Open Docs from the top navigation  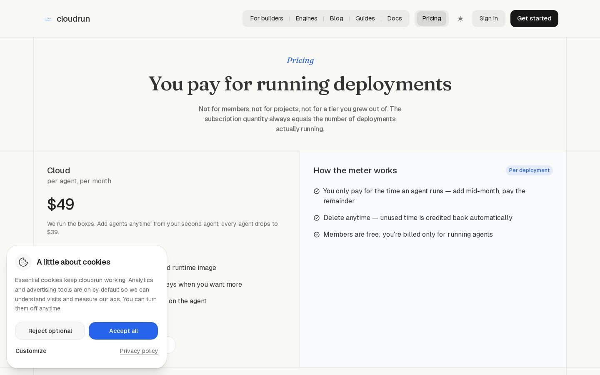click(395, 18)
